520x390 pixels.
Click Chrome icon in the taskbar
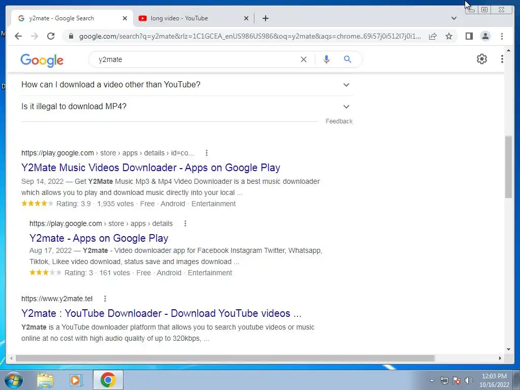click(x=108, y=380)
